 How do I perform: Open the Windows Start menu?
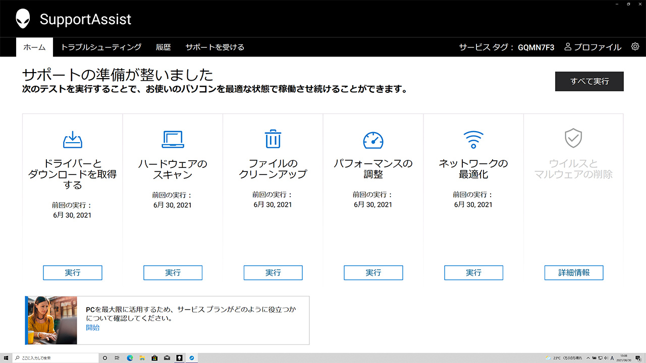[x=6, y=358]
